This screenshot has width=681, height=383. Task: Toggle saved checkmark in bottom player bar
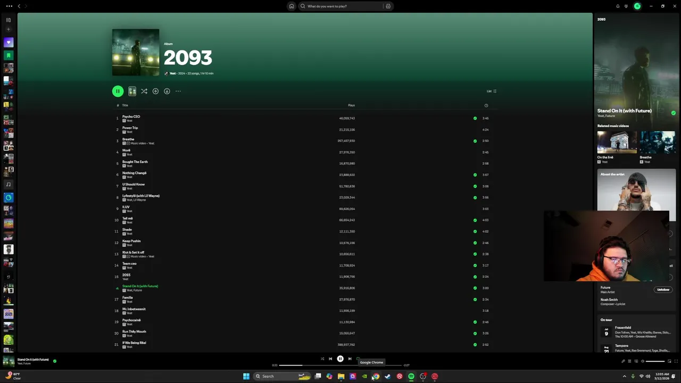pyautogui.click(x=55, y=361)
